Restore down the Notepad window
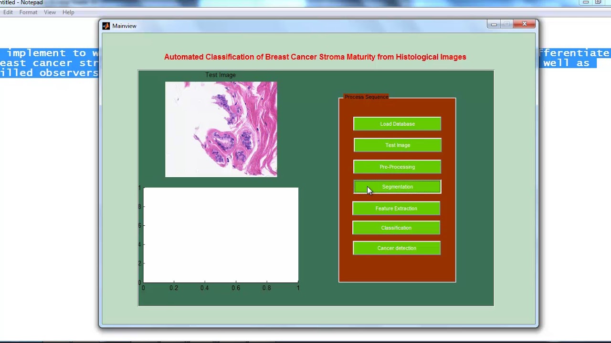Screen dimensions: 611x343 598,2
